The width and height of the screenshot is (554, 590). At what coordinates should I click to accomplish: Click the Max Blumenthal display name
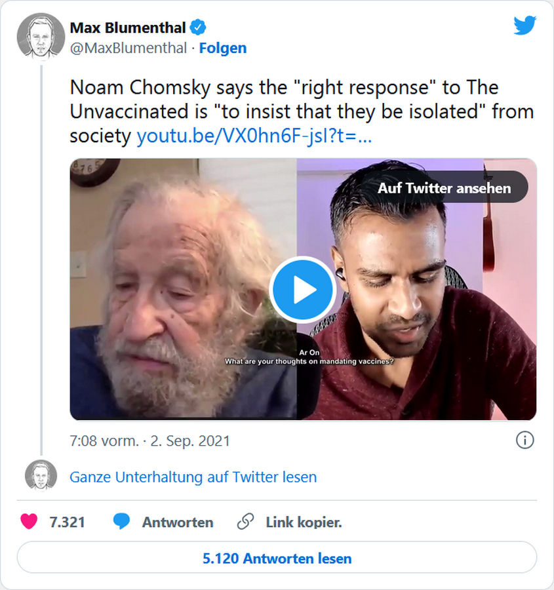pyautogui.click(x=128, y=28)
